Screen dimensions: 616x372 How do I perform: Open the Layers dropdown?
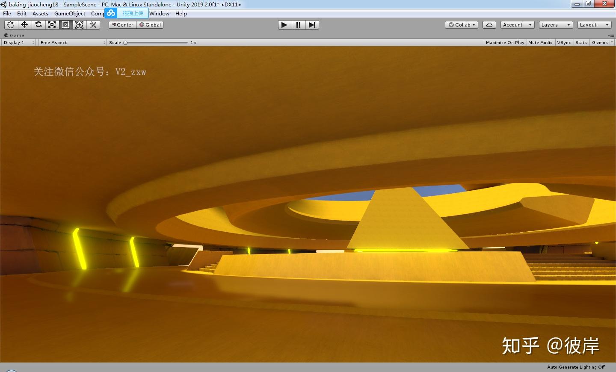556,25
